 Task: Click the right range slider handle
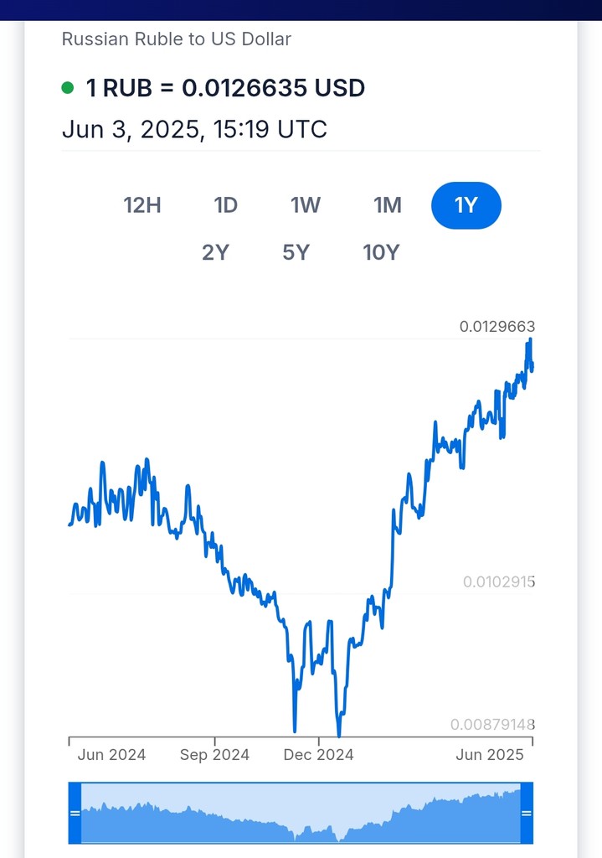pyautogui.click(x=527, y=813)
